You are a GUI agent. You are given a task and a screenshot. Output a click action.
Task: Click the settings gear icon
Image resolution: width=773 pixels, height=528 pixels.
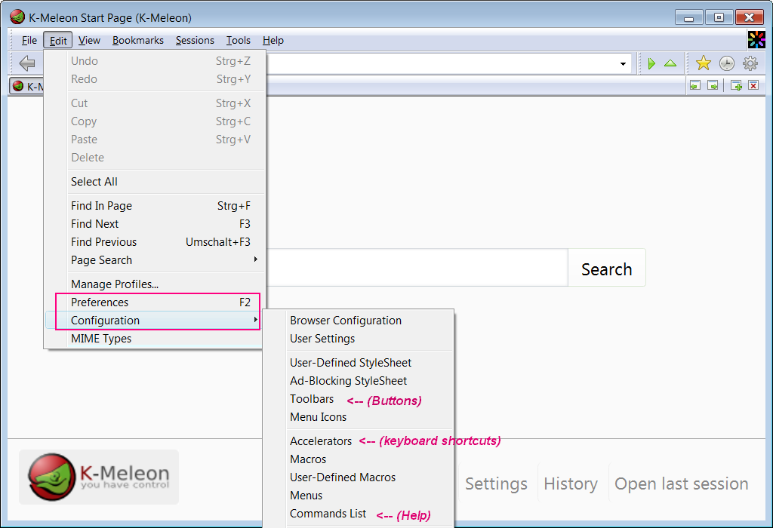click(750, 63)
